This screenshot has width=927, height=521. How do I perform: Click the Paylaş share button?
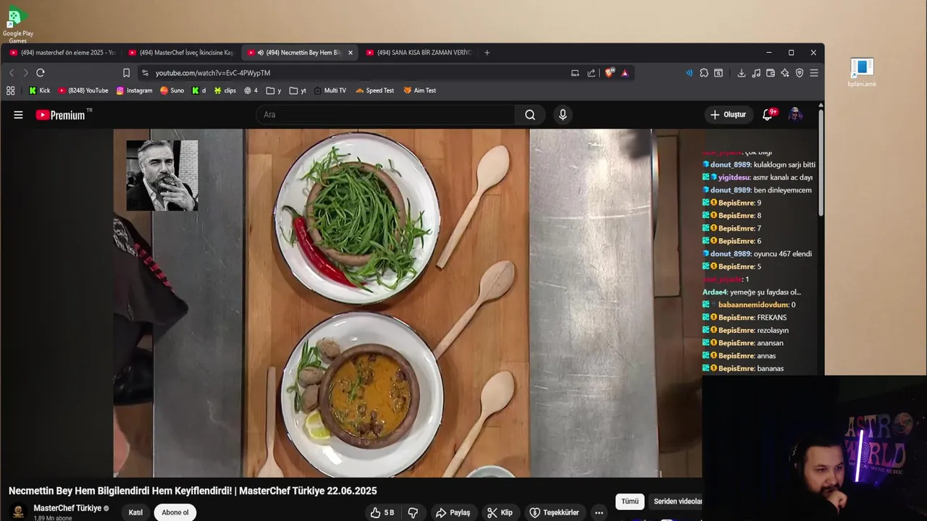453,512
